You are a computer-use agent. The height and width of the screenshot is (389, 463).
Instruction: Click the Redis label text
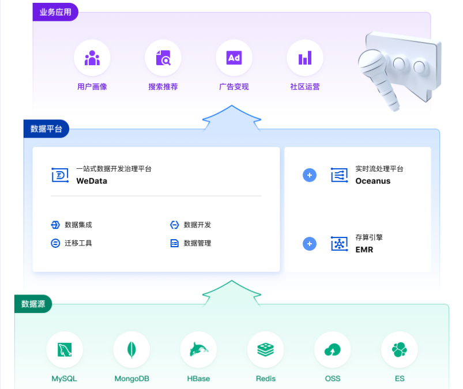(266, 379)
